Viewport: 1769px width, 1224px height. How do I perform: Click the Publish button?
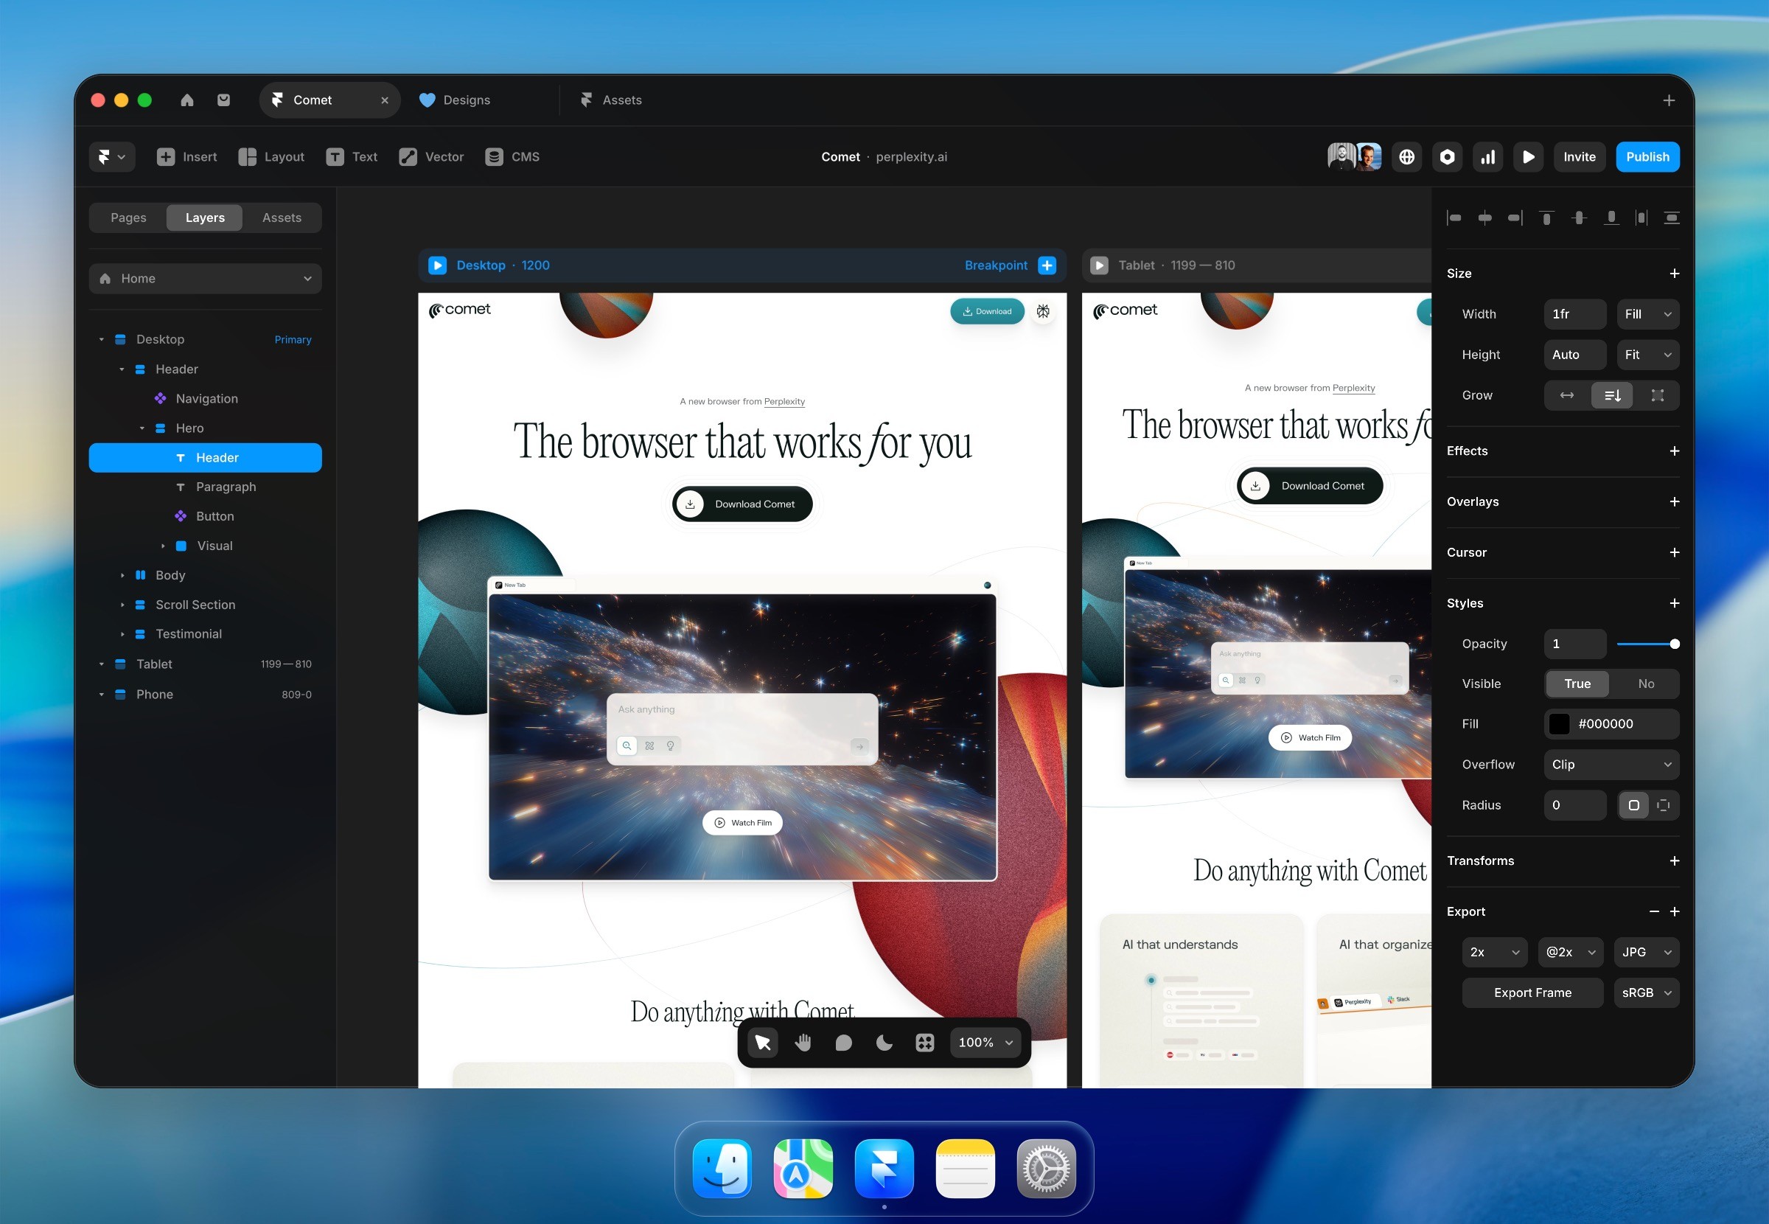click(1647, 156)
